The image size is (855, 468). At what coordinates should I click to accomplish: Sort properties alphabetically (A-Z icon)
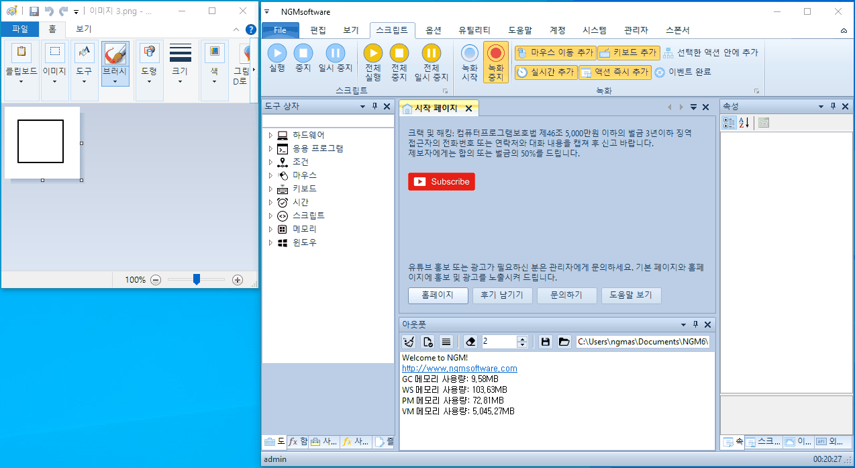coord(744,122)
